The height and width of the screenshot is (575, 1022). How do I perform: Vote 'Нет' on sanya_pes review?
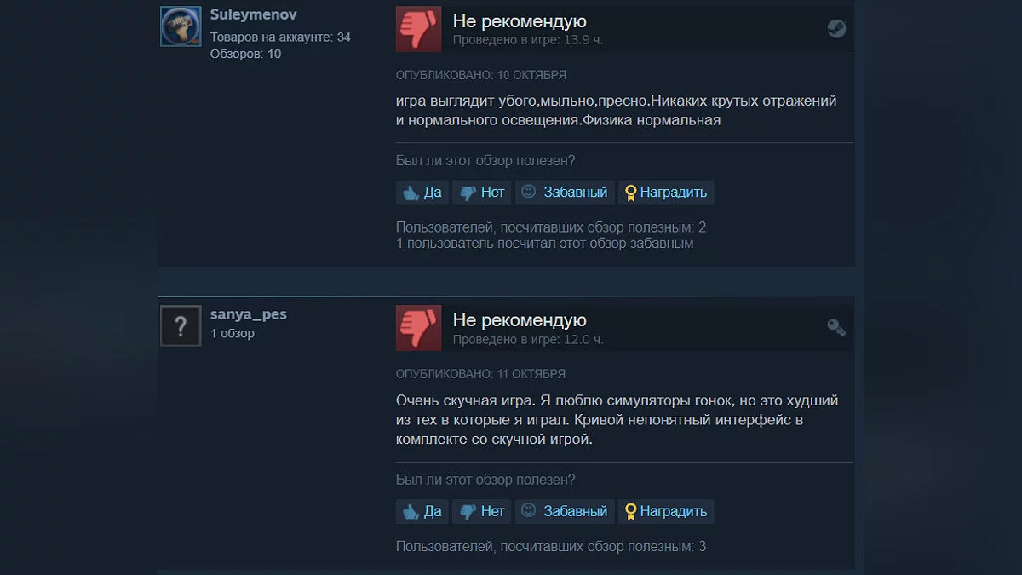point(482,511)
